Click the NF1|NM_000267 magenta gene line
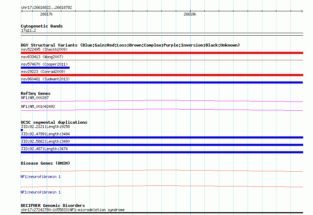313x215 pixels. [x=162, y=101]
